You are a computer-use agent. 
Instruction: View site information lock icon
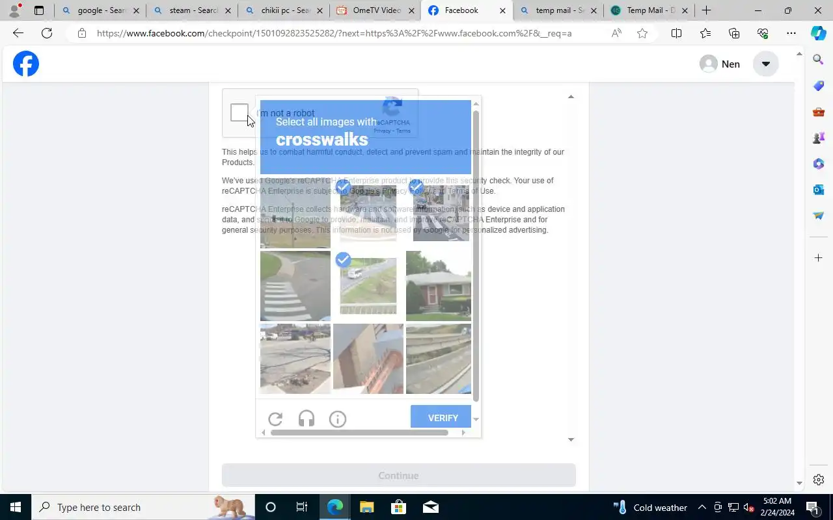tap(82, 33)
